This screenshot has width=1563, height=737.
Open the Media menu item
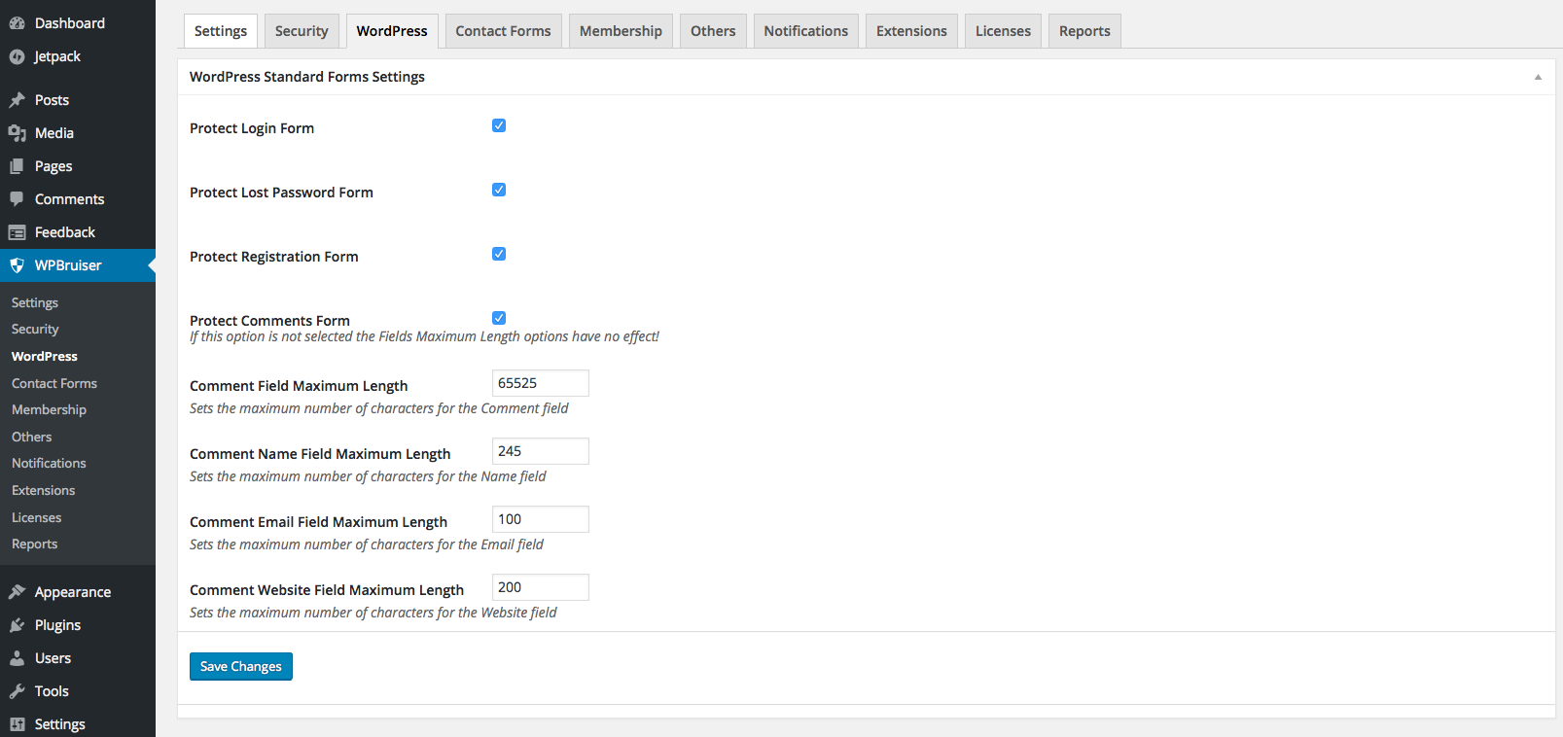click(78, 133)
